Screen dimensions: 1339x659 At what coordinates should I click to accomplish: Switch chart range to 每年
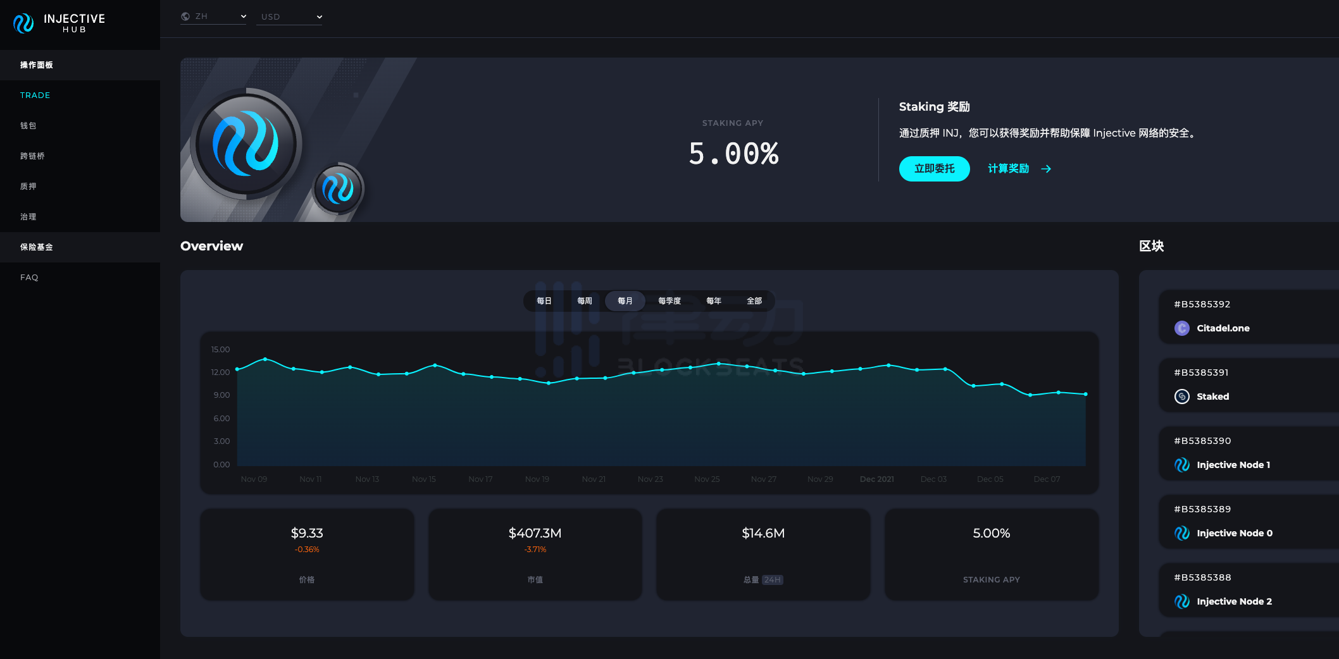coord(713,301)
